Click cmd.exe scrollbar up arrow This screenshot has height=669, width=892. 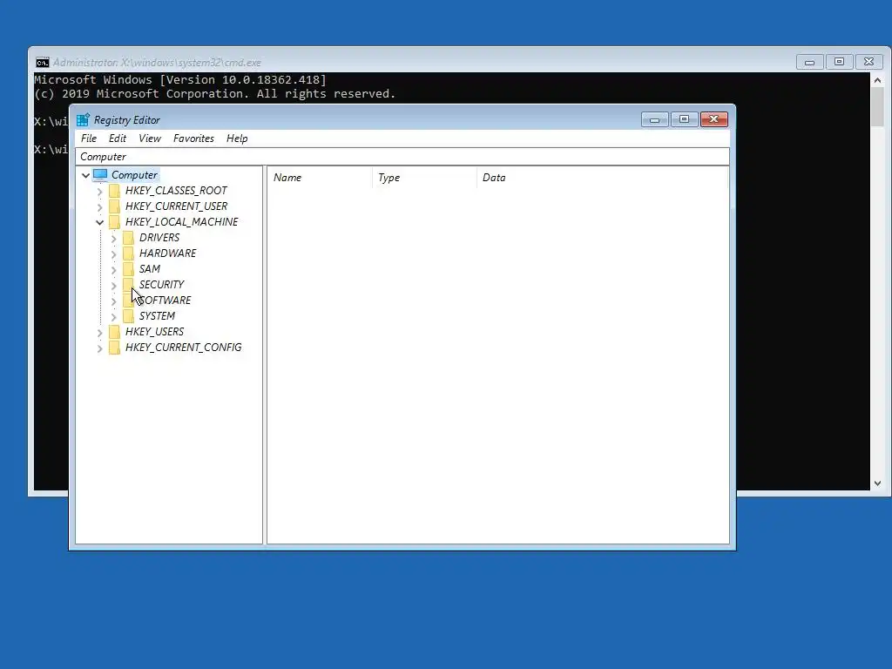coord(878,80)
